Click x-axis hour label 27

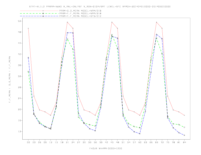tap(78, 142)
